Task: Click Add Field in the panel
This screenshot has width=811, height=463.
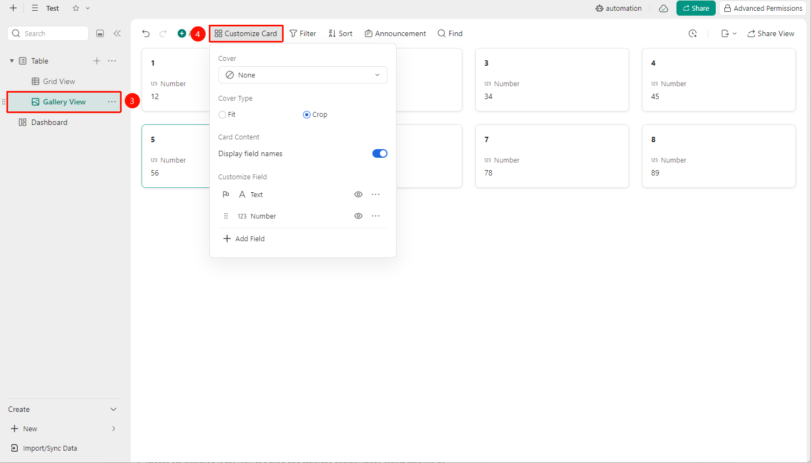Action: pos(244,238)
